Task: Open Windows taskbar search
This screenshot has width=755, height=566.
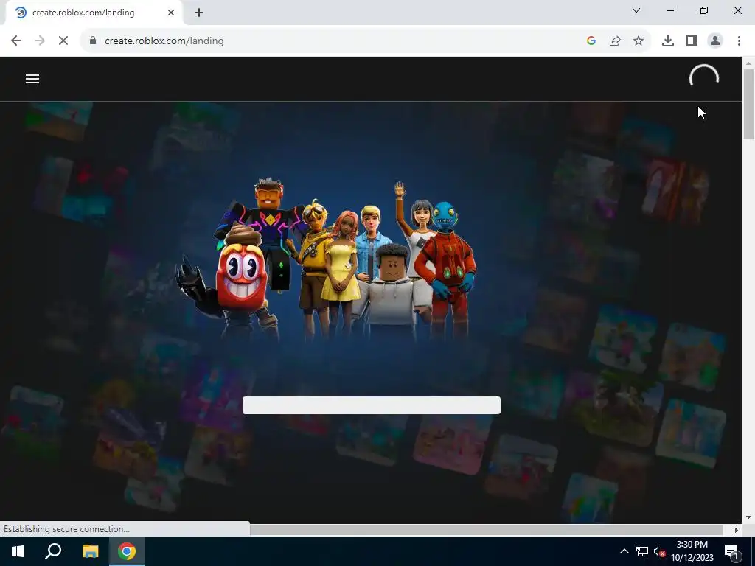Action: (53, 551)
